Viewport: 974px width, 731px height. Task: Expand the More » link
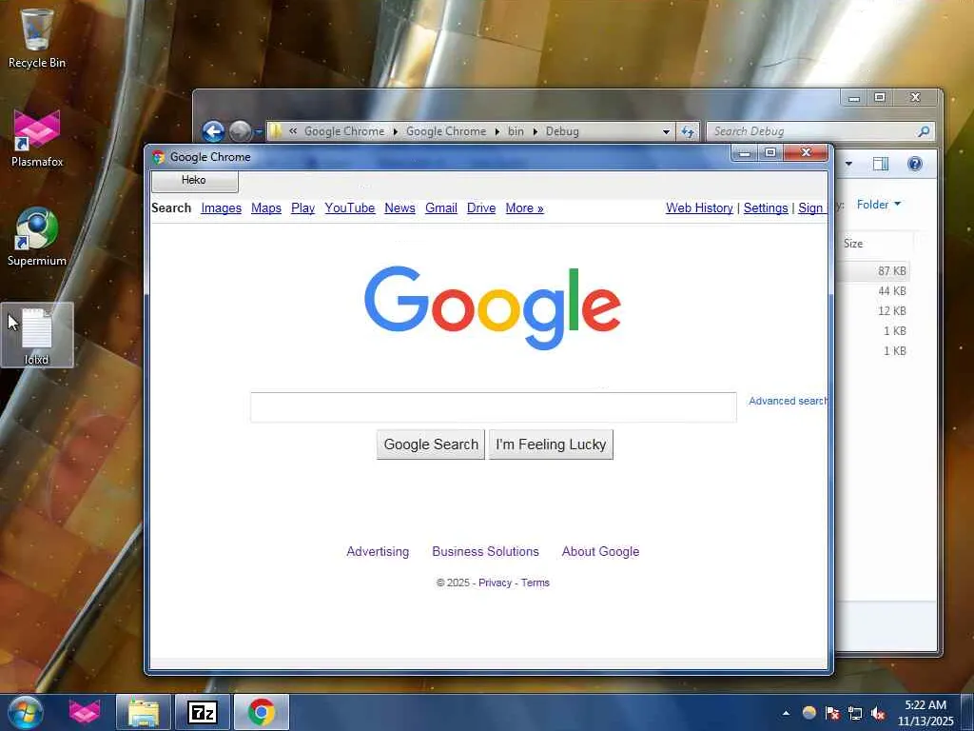(x=524, y=208)
